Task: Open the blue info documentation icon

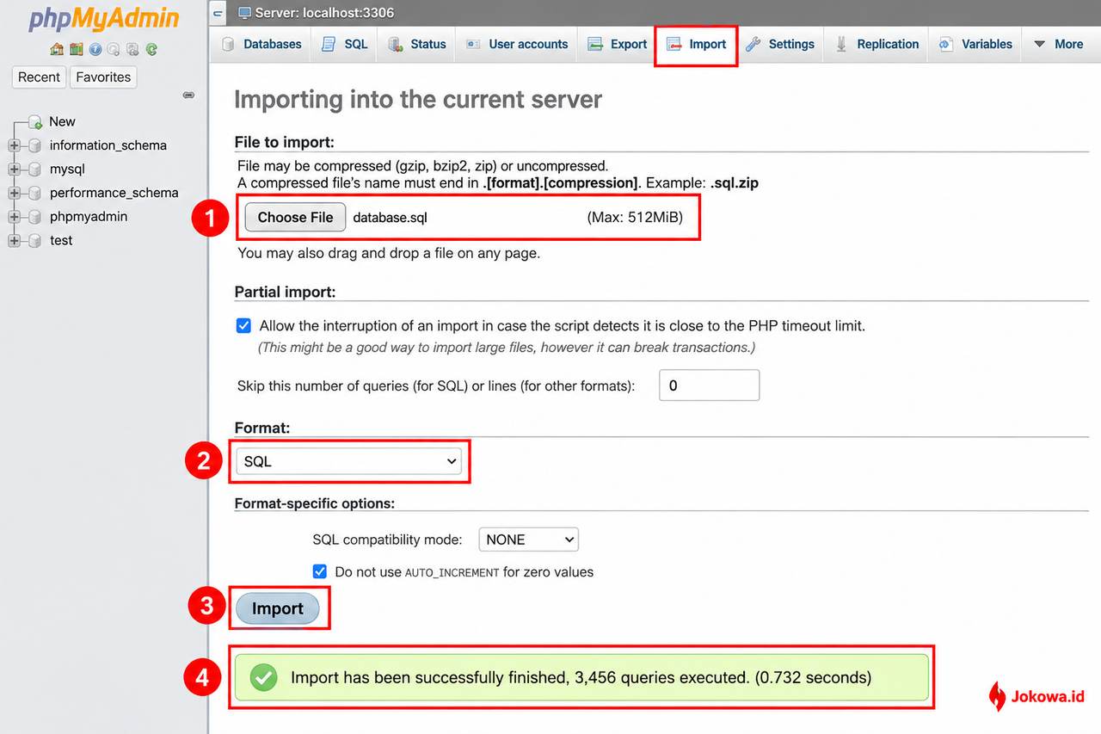Action: pos(95,49)
